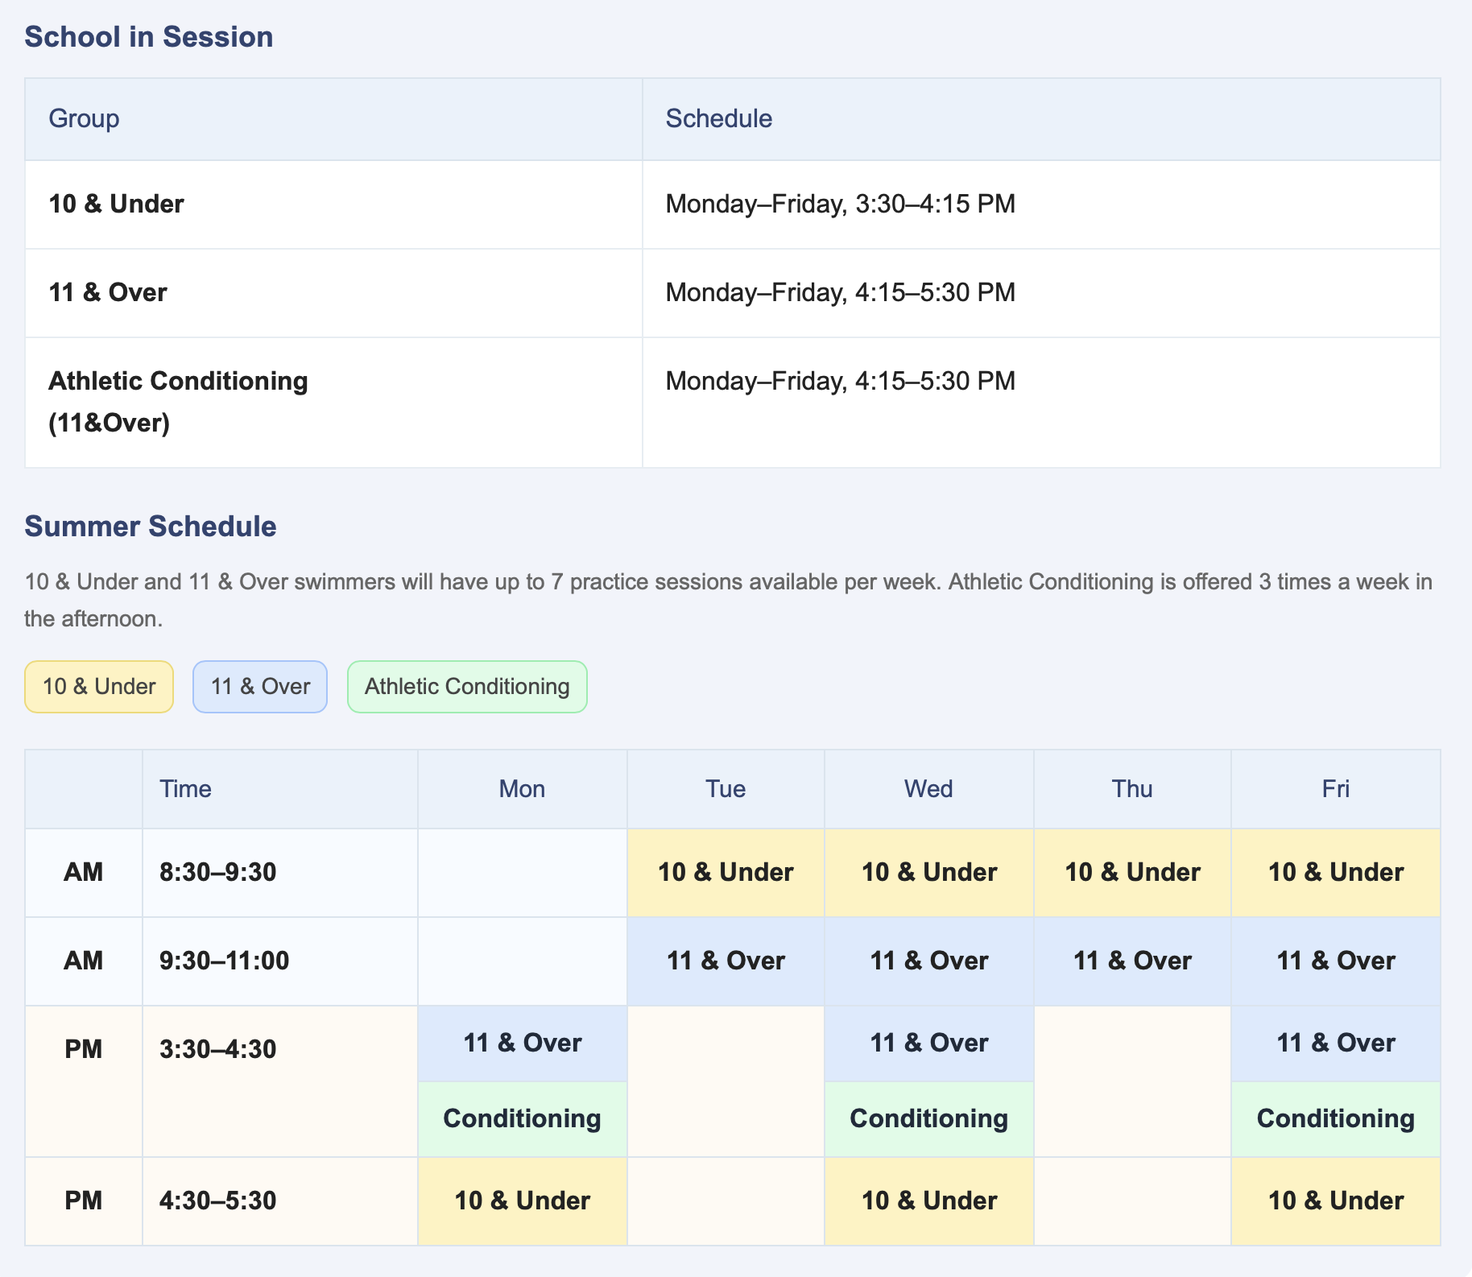Screen dimensions: 1472x1277
Task: Select the 11 & Over row label
Action: click(x=108, y=292)
